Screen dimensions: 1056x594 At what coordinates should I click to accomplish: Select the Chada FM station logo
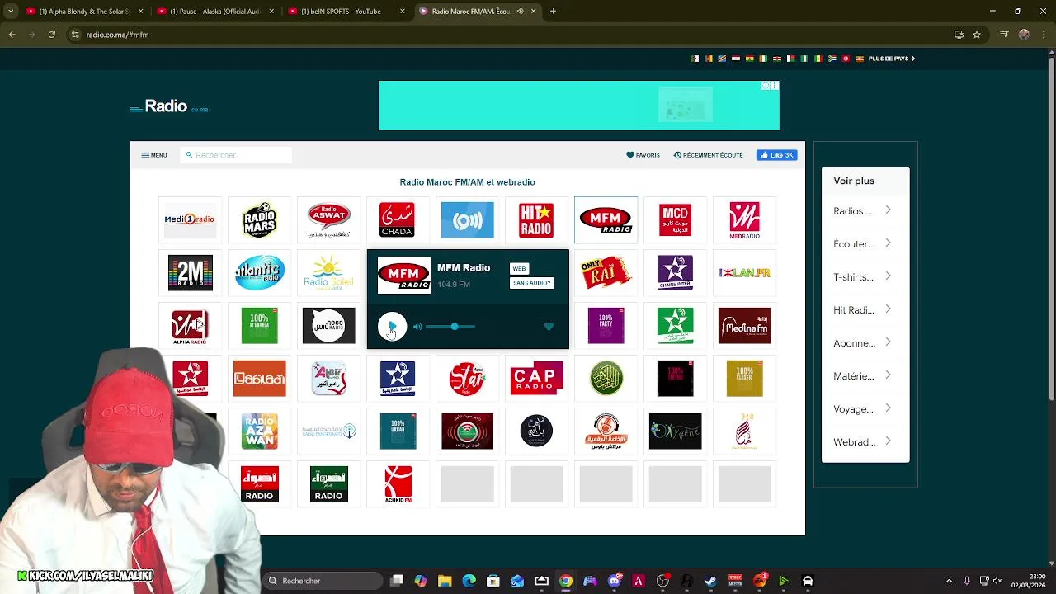(x=397, y=220)
